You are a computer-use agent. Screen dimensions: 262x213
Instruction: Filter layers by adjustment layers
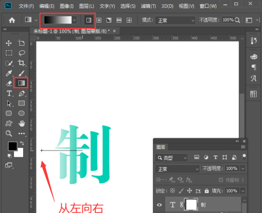(x=206, y=157)
